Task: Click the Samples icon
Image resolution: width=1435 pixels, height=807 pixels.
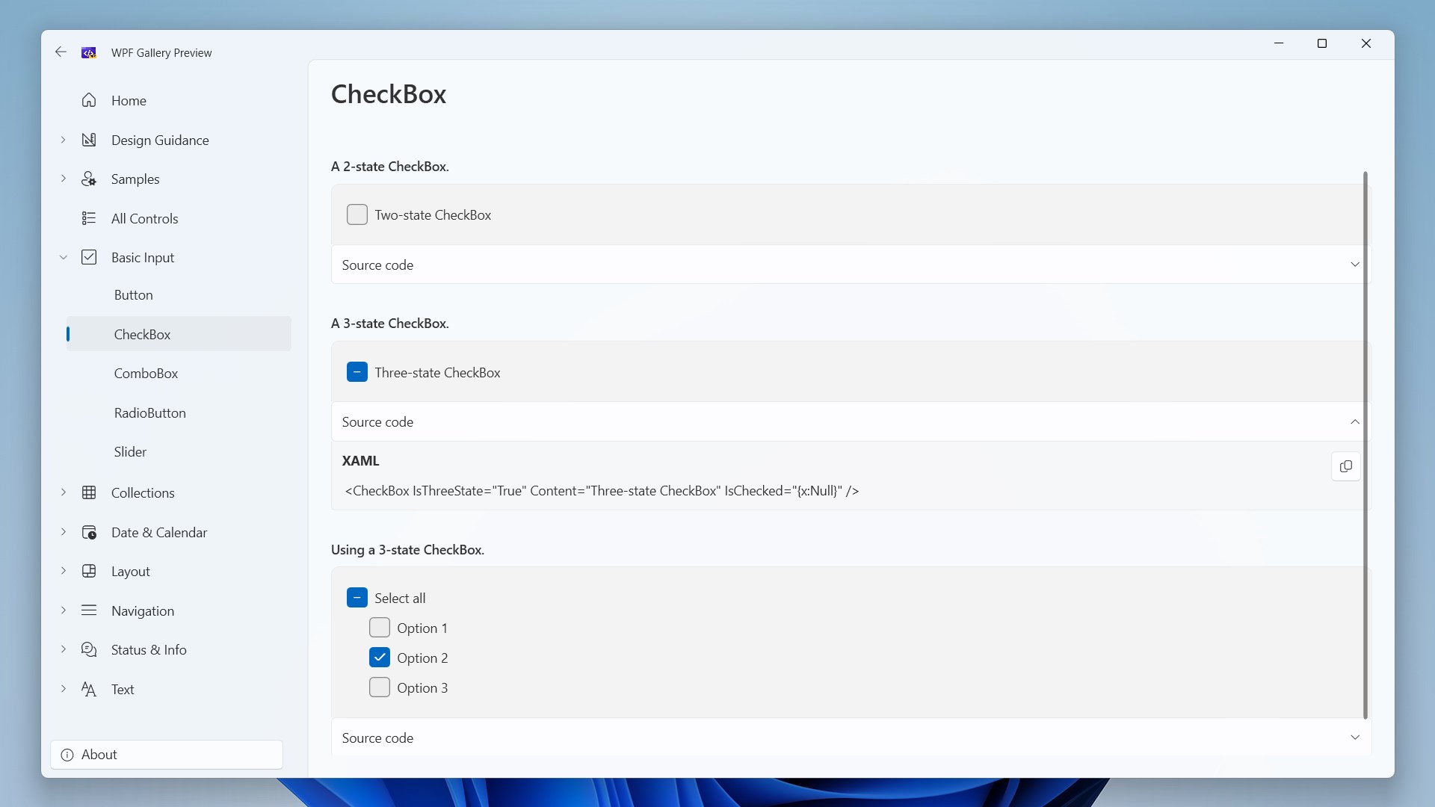Action: pos(89,179)
